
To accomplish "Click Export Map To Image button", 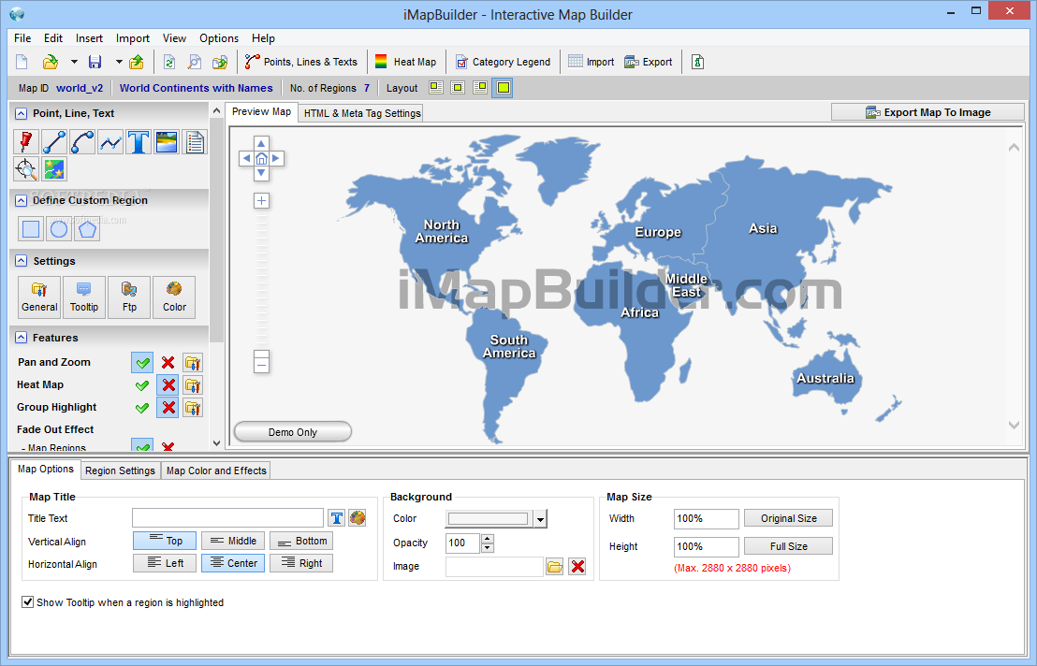I will pos(927,112).
